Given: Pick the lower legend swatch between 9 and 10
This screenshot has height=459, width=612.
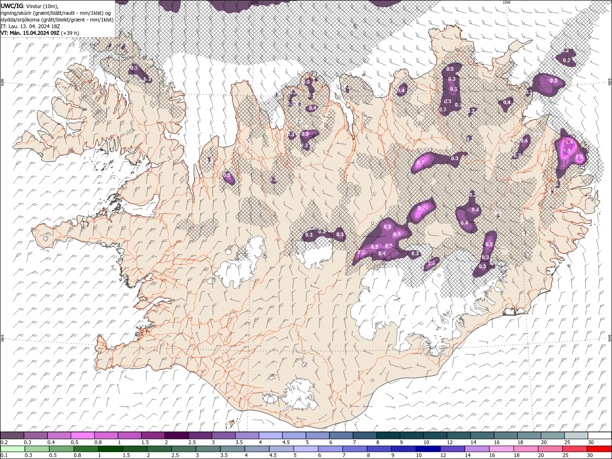Looking at the screenshot, I should [403, 449].
